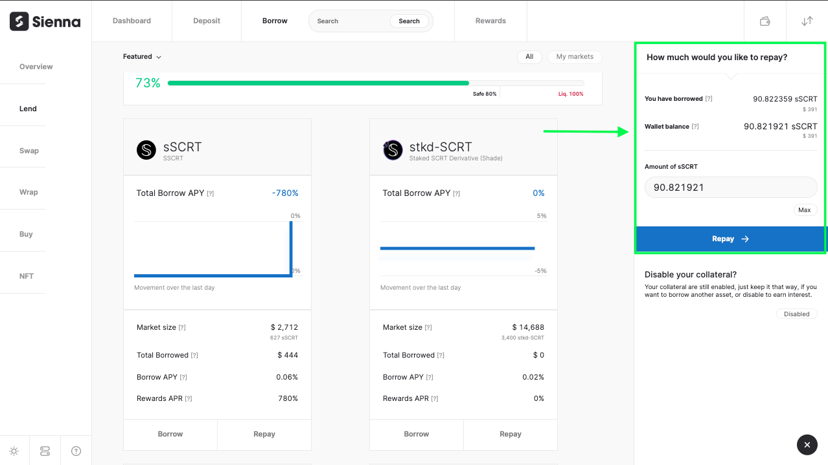
Task: Go to Wrap in sidebar
Action: [29, 192]
